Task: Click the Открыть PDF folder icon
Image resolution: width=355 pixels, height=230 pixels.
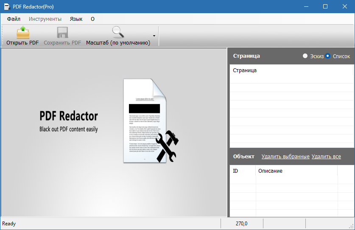Action: (23, 32)
